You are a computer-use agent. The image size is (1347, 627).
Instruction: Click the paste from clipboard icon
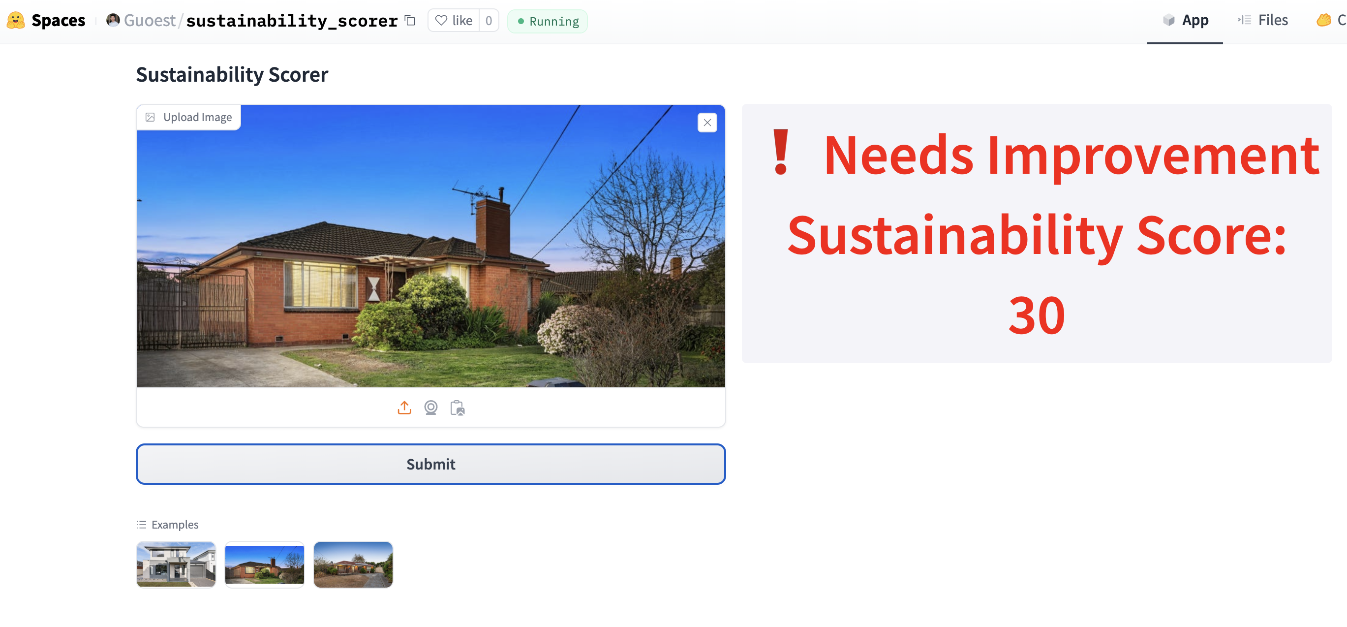click(x=457, y=408)
